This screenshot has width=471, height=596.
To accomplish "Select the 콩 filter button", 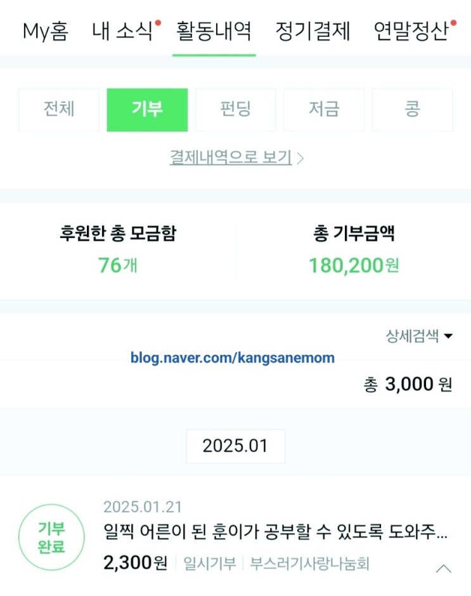I will point(413,110).
